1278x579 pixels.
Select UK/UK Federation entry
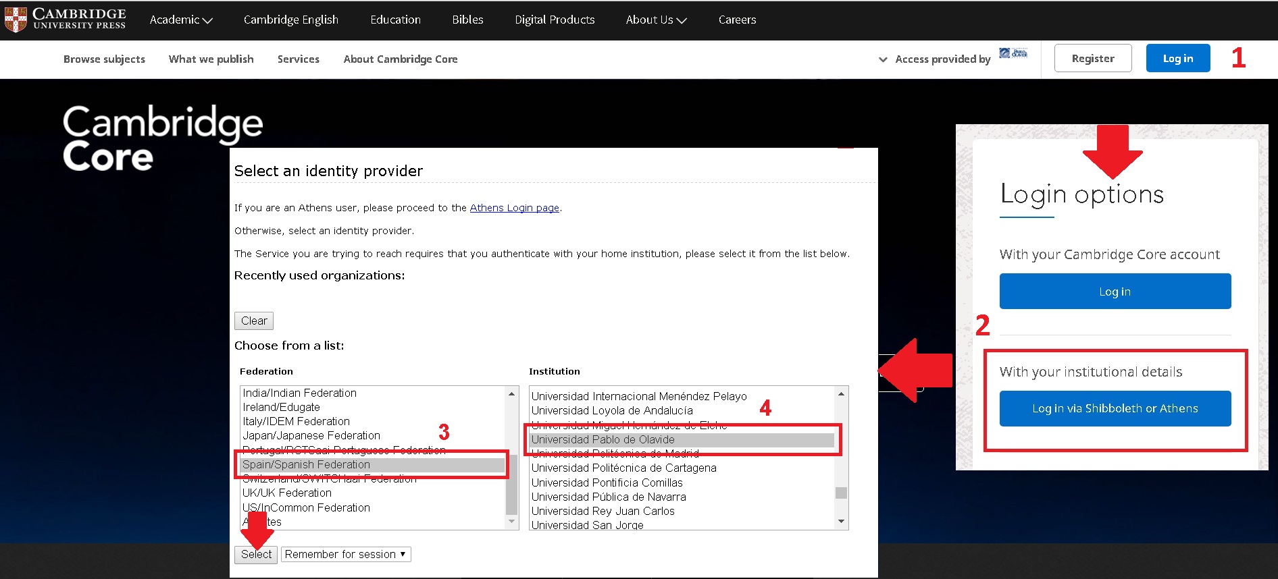(372, 493)
